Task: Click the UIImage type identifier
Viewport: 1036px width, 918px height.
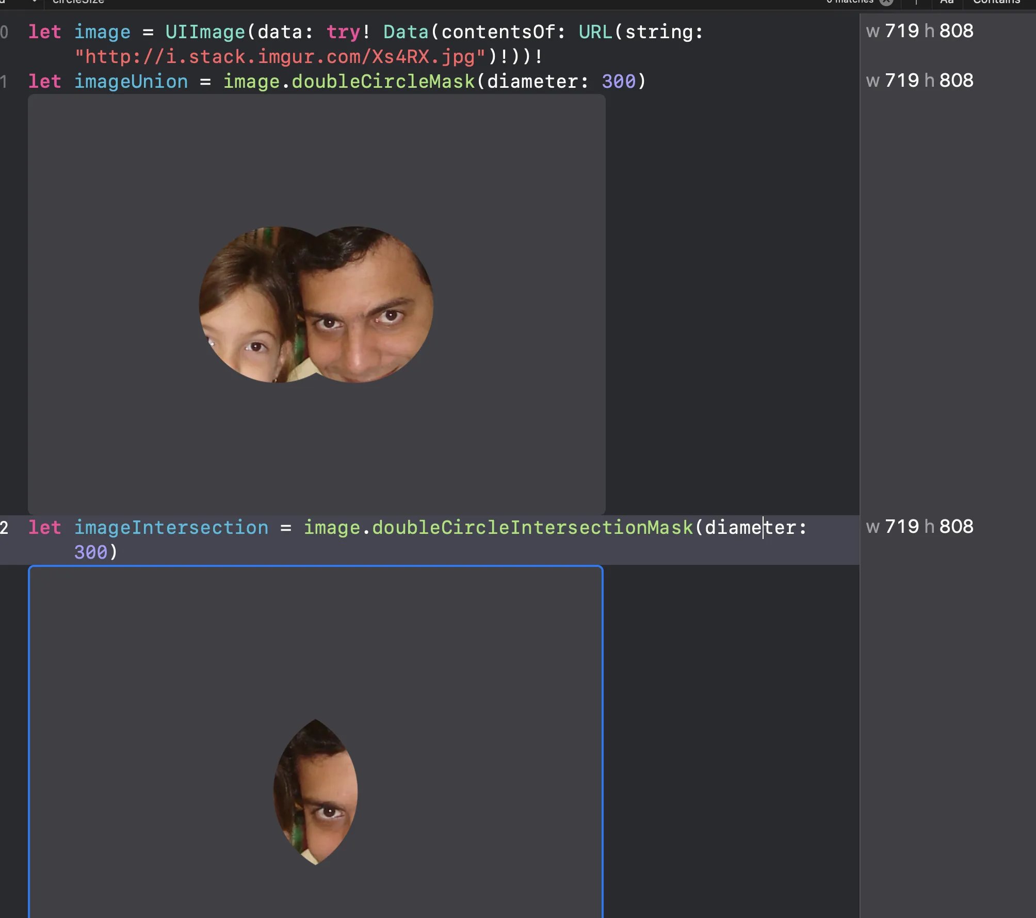Action: point(205,32)
